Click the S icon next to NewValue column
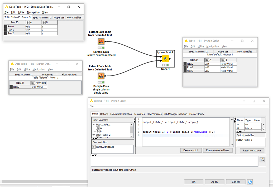This screenshot has height=187, width=273. [x=33, y=83]
